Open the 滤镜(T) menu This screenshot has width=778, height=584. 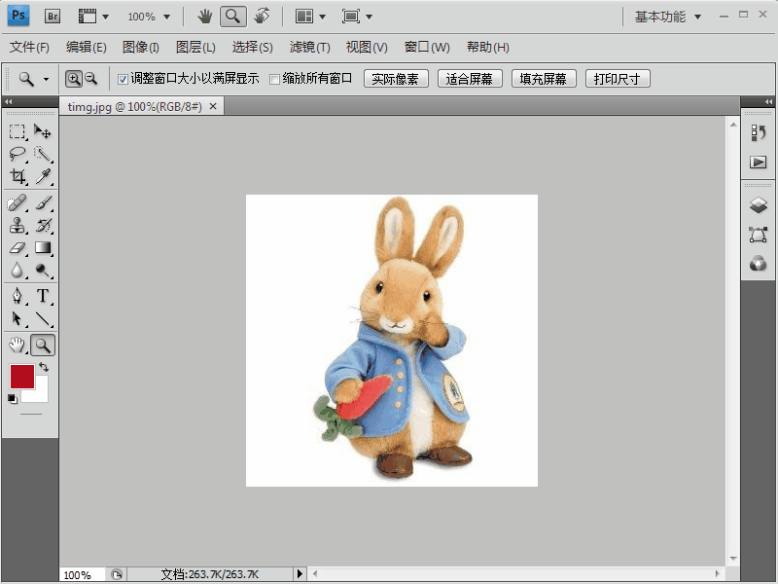pos(309,47)
